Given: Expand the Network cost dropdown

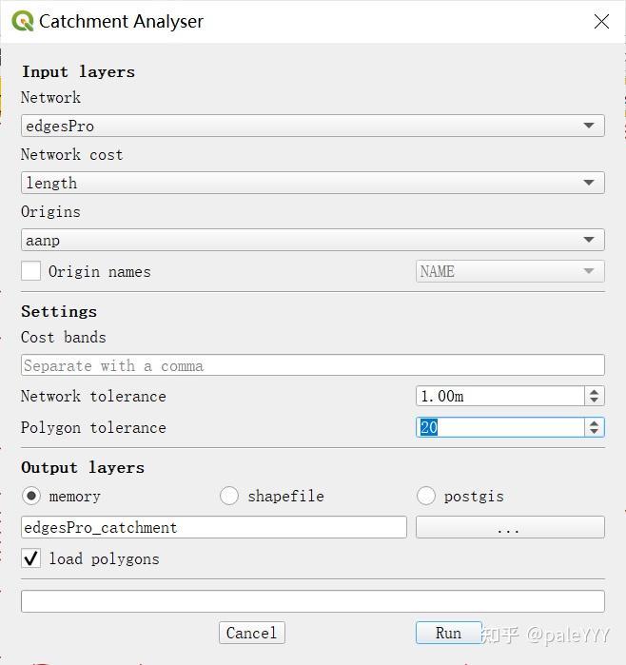Looking at the screenshot, I should (x=312, y=183).
